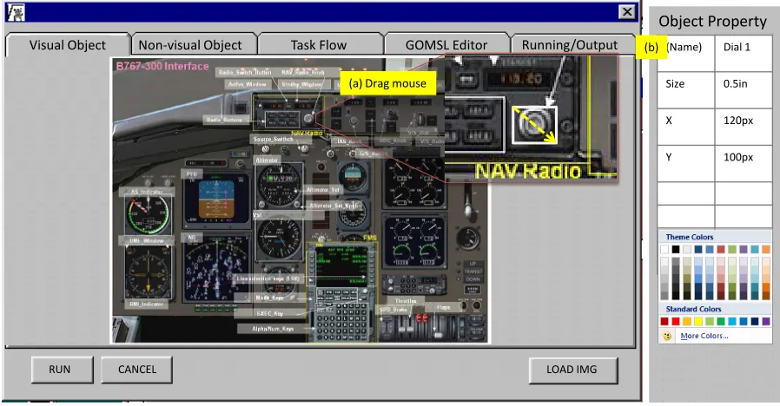Select the green standard color swatch
This screenshot has height=406, width=780.
pyautogui.click(x=721, y=322)
